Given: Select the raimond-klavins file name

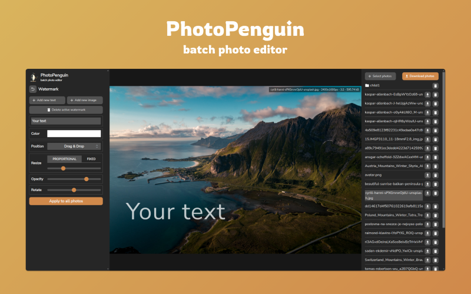Looking at the screenshot, I should (x=394, y=233).
